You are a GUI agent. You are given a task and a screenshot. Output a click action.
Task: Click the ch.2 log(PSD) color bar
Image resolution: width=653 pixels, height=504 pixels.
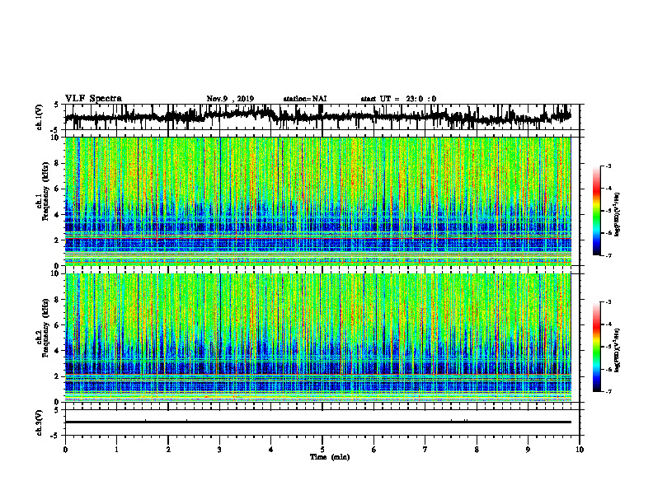point(596,347)
